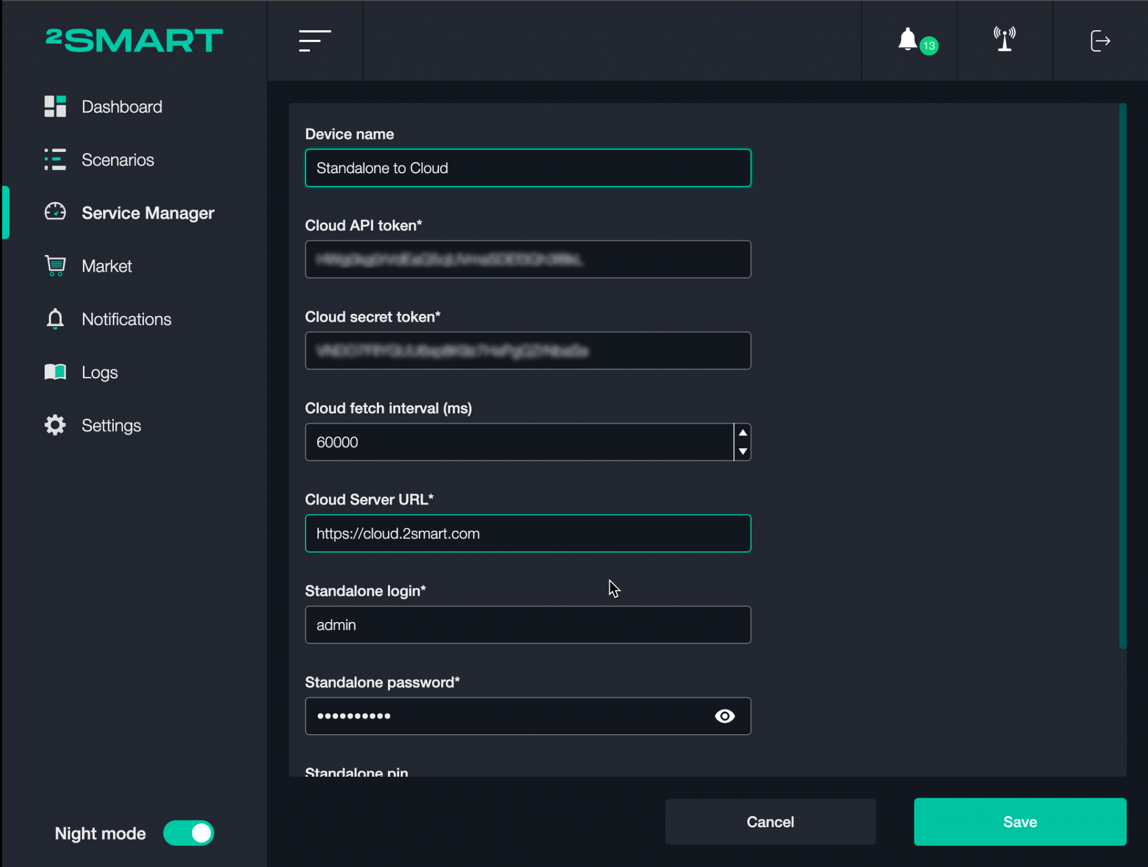
Task: Select the Scenarios sidebar icon
Action: (55, 159)
